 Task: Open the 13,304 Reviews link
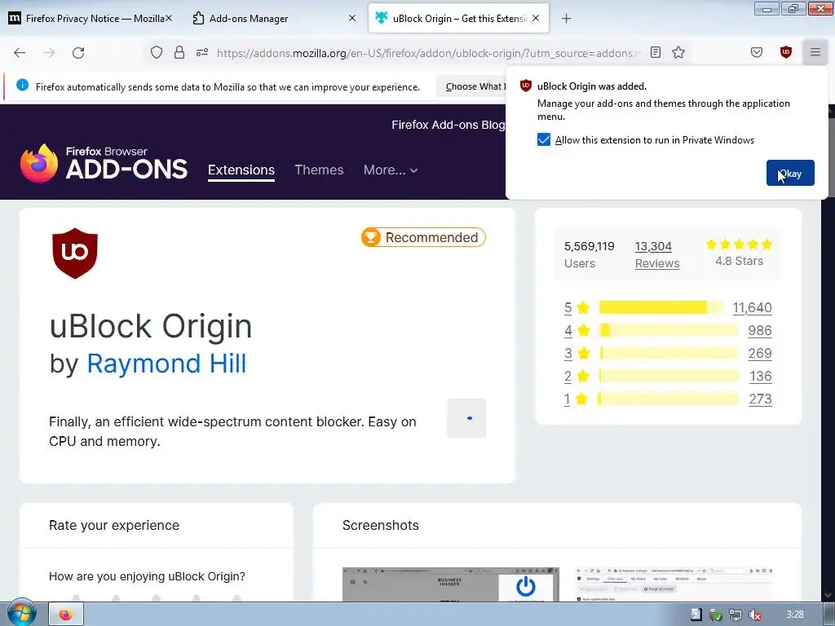pyautogui.click(x=657, y=254)
